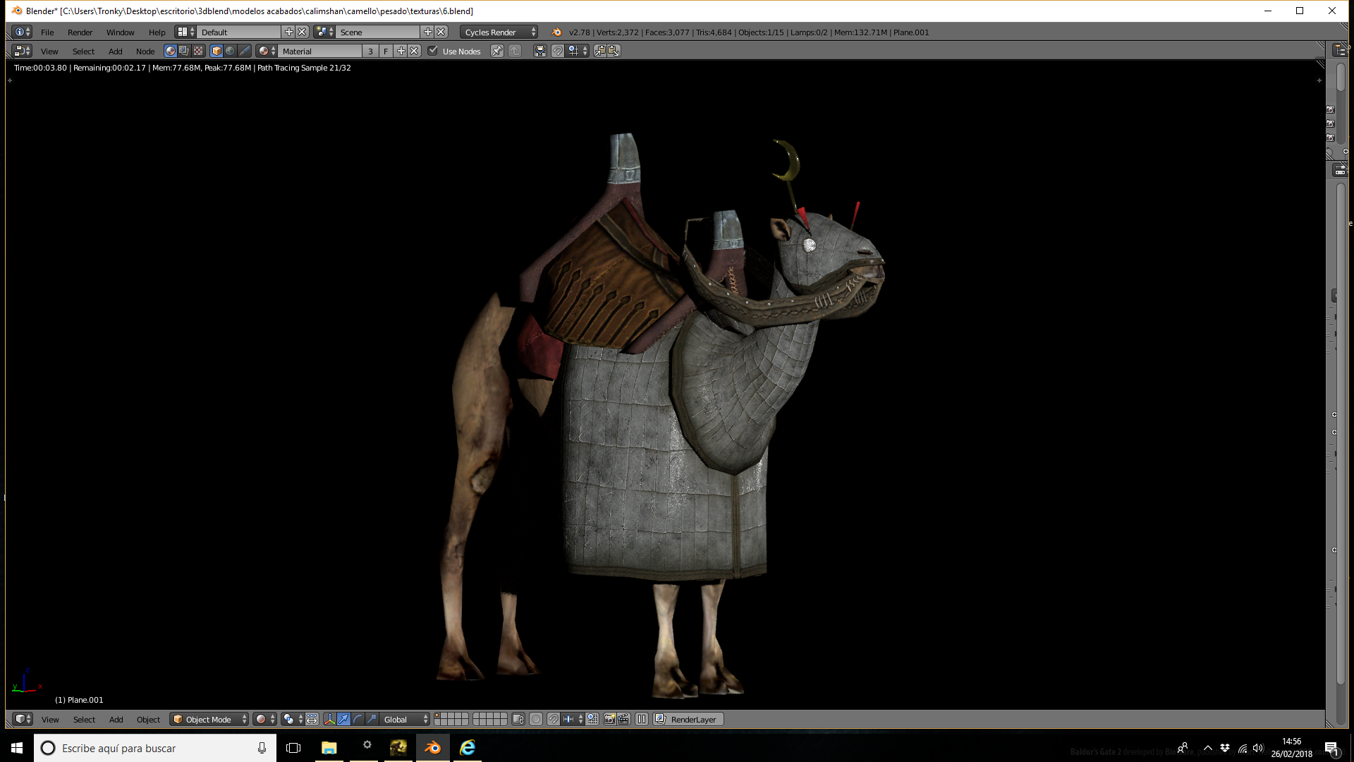The image size is (1354, 762).
Task: Switch shader nodes to World data
Action: [x=230, y=51]
